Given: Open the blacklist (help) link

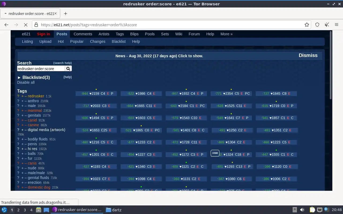Looking at the screenshot, I should [68, 77].
